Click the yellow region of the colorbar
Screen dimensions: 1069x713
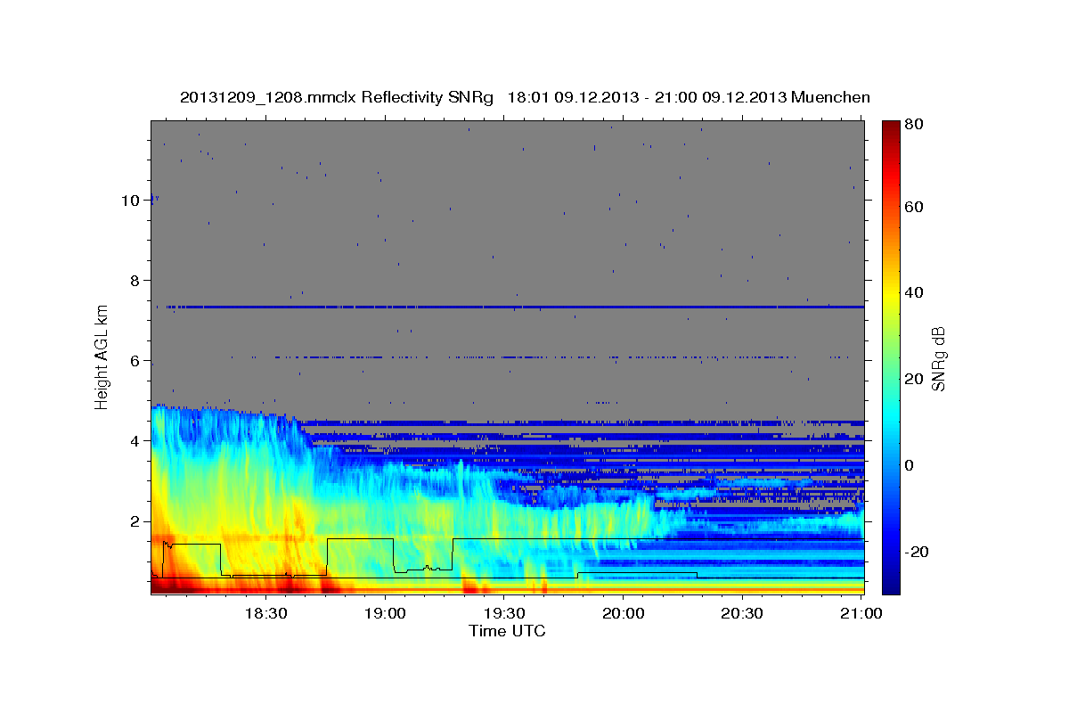891,294
